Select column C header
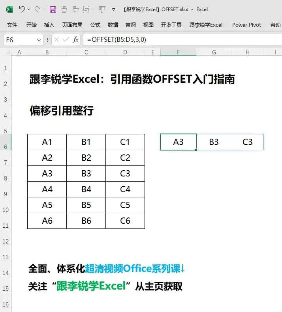The height and width of the screenshot is (312, 282). [x=86, y=52]
